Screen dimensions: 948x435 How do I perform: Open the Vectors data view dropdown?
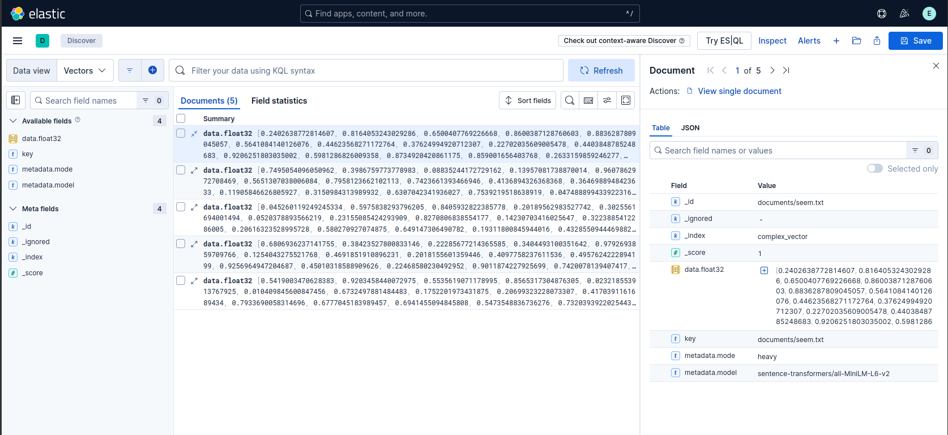(x=85, y=70)
